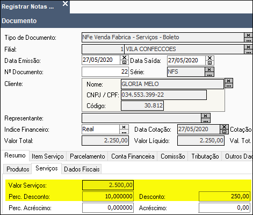
Task: Select the Tributação tab
Action: click(x=205, y=156)
